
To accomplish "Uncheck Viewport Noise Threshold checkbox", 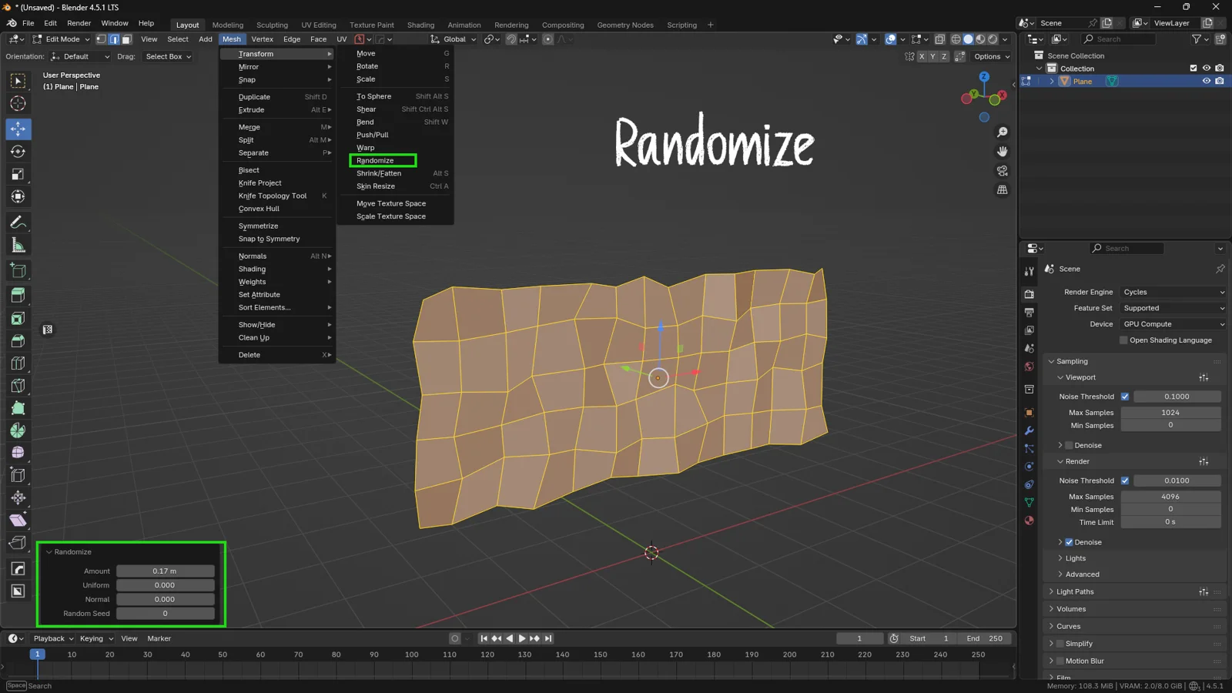I will click(1125, 397).
